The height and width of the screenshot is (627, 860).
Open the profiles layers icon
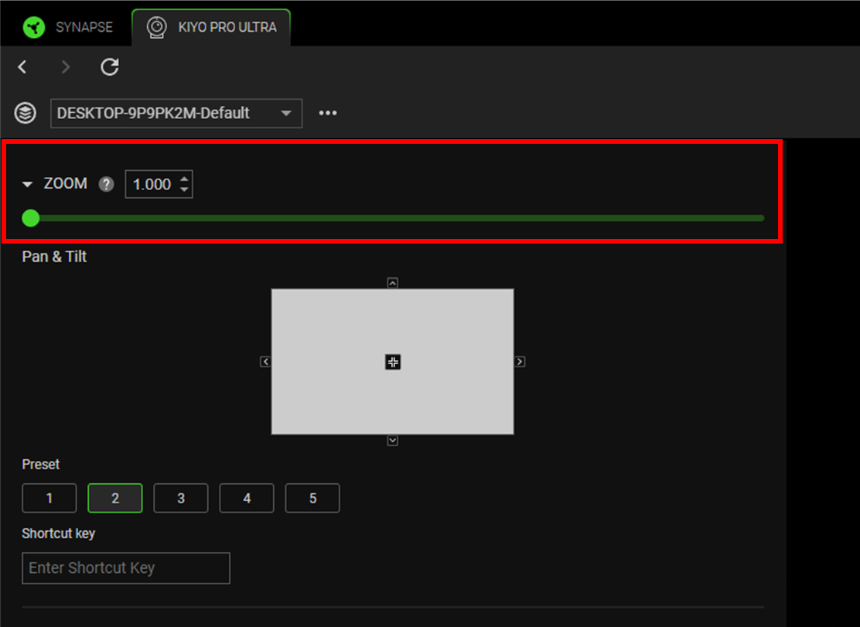point(24,113)
